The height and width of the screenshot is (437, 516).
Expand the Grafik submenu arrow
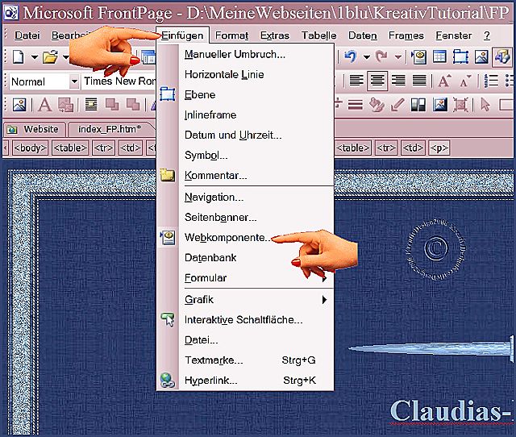(324, 299)
